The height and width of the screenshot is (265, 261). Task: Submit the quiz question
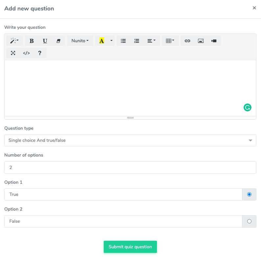click(130, 247)
